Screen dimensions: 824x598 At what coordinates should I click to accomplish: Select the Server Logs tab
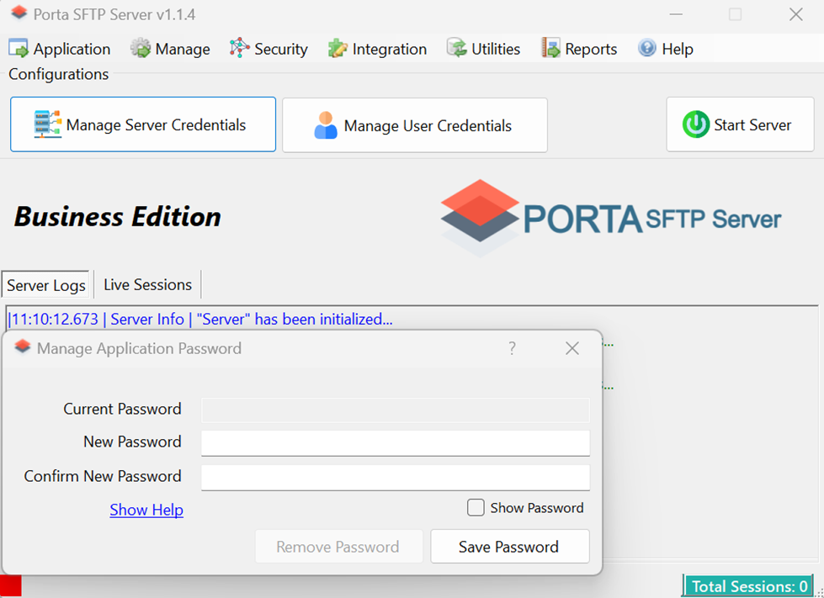[45, 284]
